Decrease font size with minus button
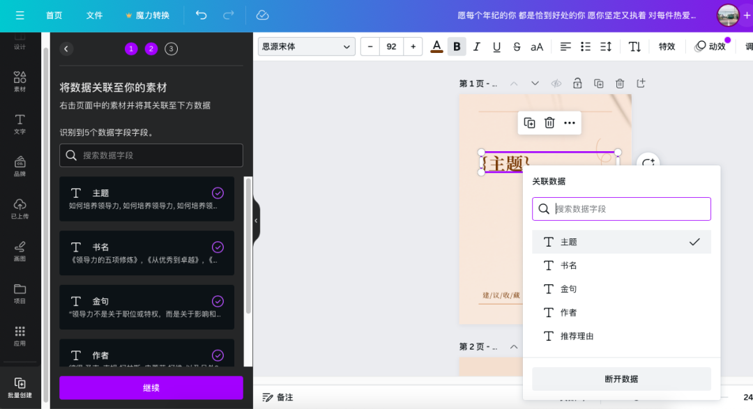Image resolution: width=753 pixels, height=409 pixels. pyautogui.click(x=370, y=47)
